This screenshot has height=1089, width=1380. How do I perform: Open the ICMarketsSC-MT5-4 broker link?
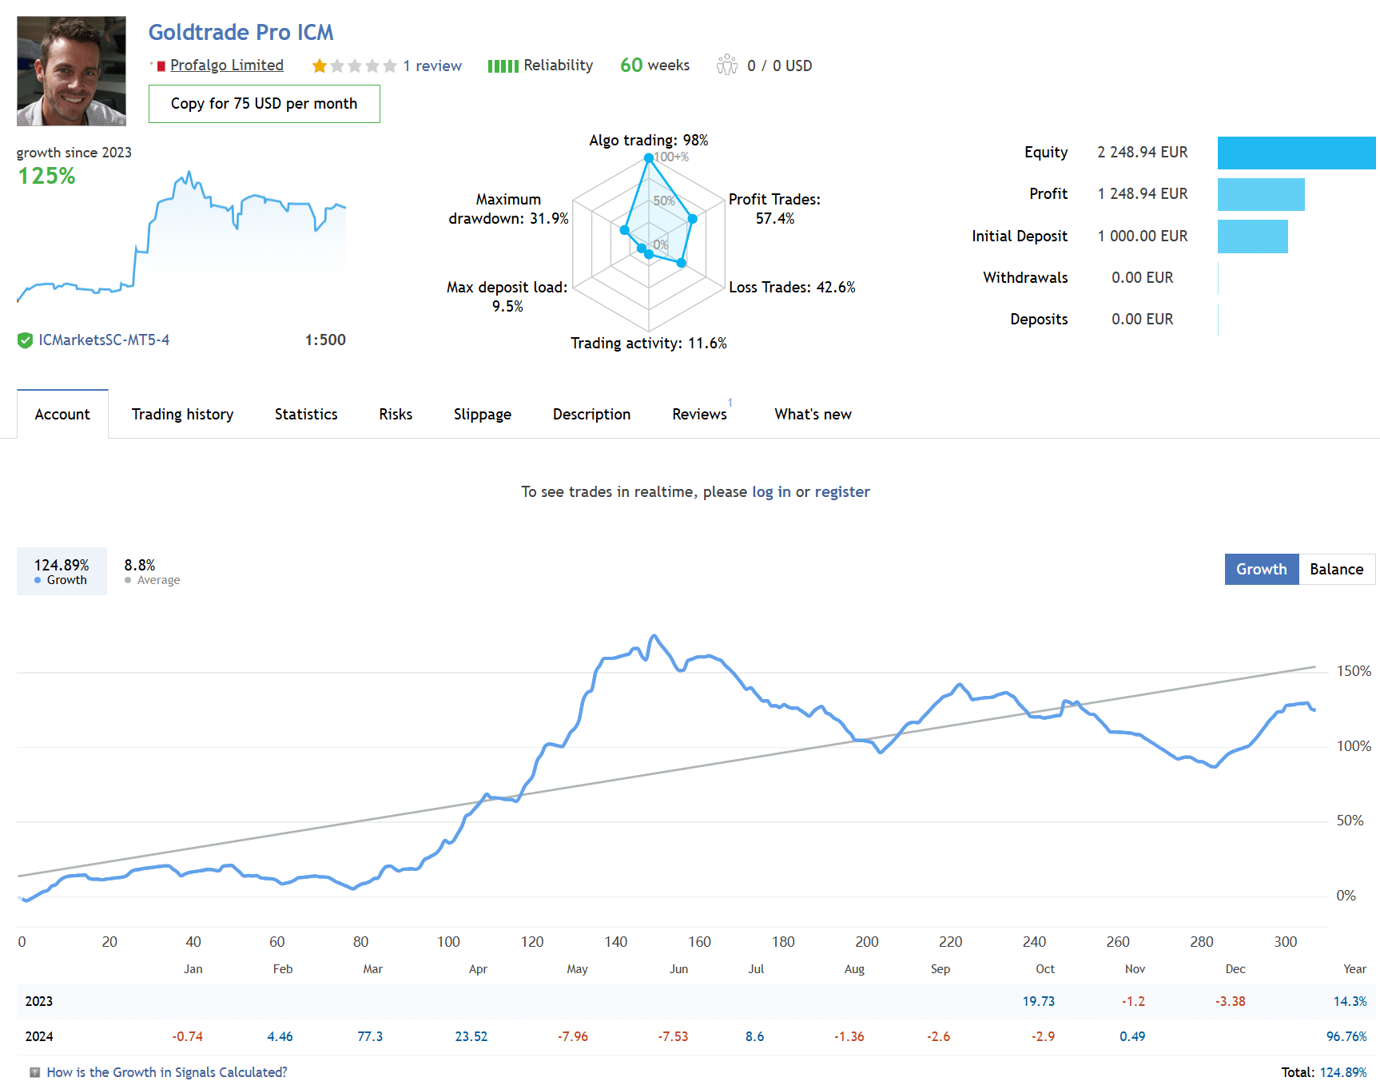coord(104,340)
